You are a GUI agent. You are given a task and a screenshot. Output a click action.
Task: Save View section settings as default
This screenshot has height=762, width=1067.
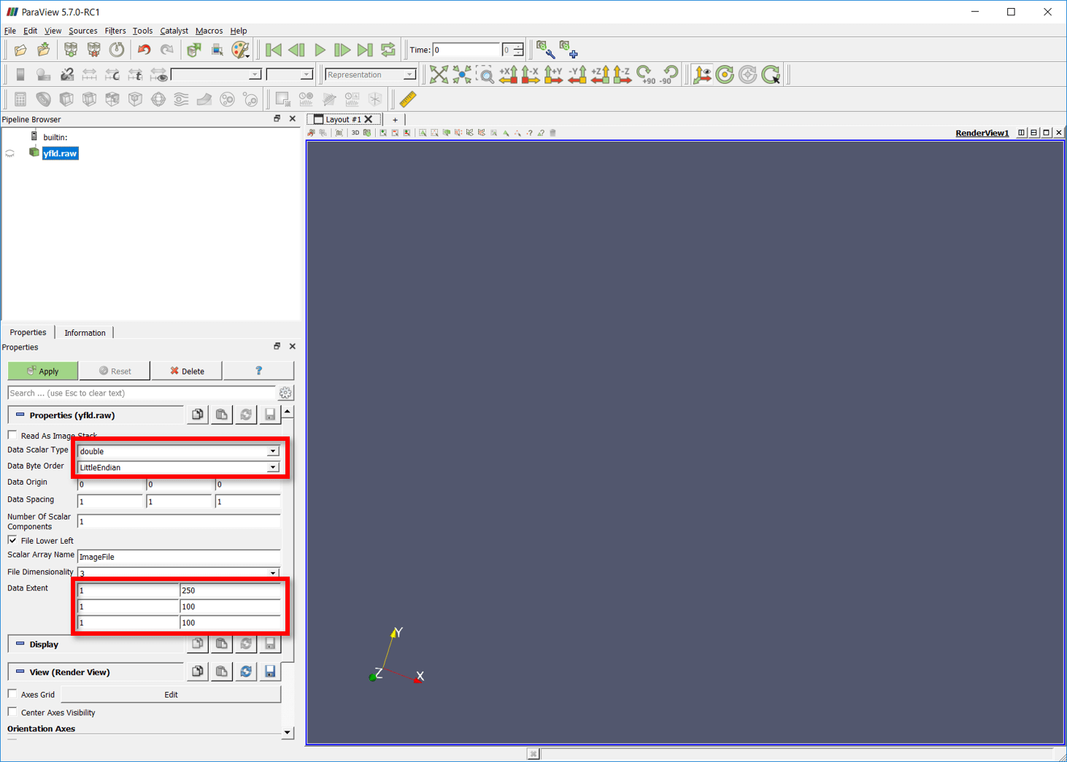point(270,671)
